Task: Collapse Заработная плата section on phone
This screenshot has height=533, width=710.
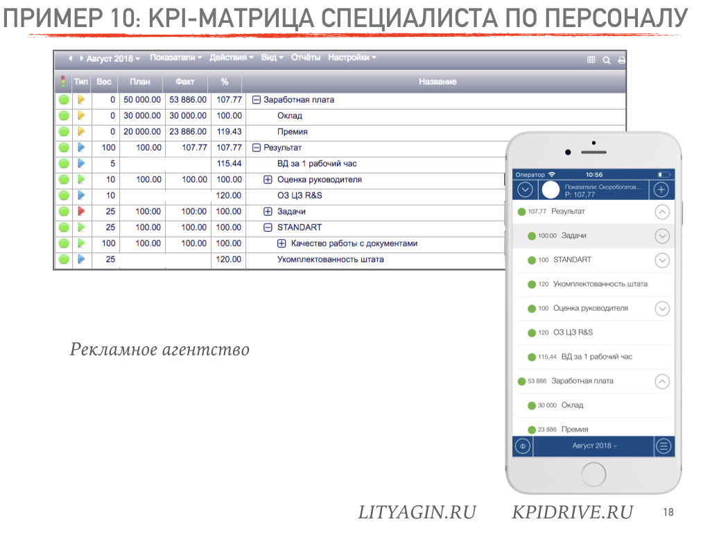Action: (662, 382)
